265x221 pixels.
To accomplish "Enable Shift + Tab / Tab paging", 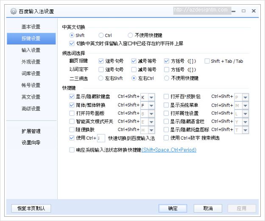I will point(207,61).
